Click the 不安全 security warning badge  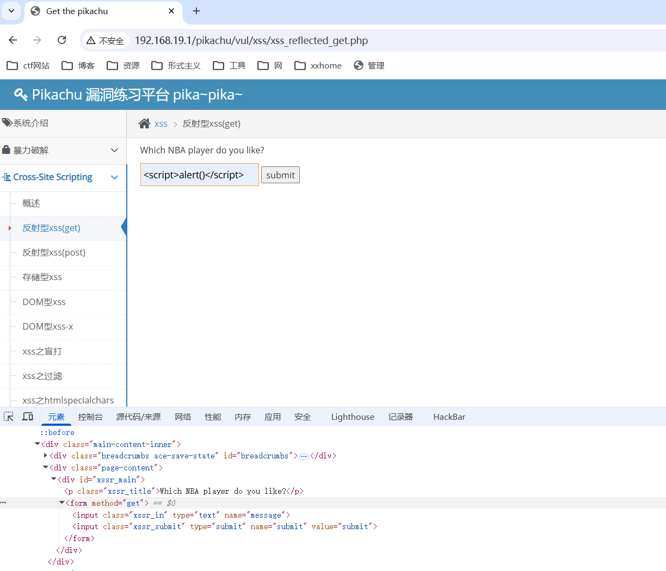coord(105,41)
